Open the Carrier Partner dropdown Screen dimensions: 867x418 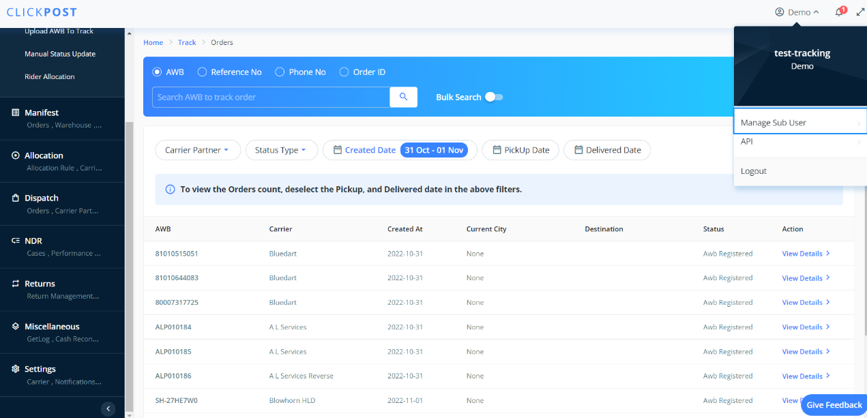(198, 150)
